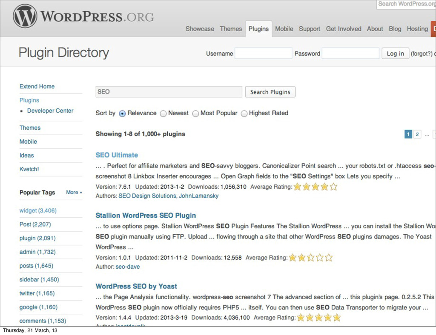Switch to the Plugins tab
436x335 pixels.
click(x=258, y=29)
